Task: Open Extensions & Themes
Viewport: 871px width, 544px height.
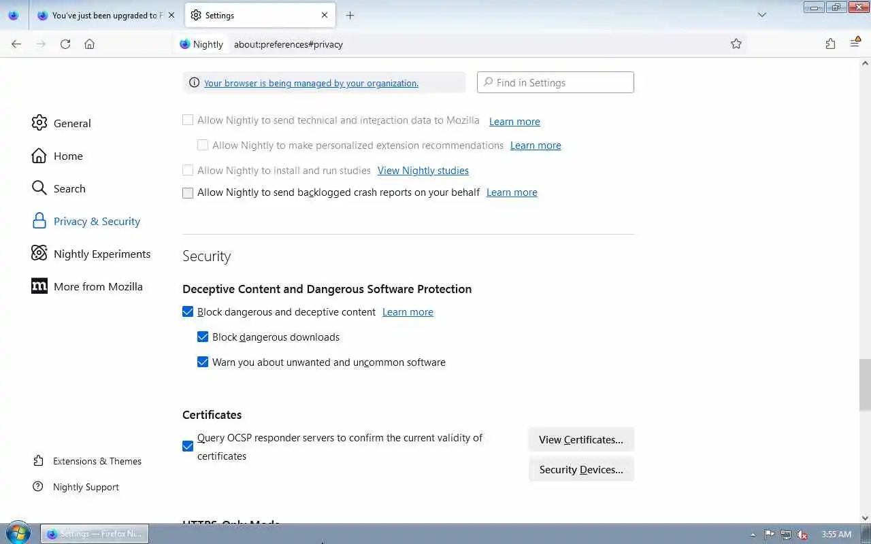Action: pyautogui.click(x=87, y=461)
